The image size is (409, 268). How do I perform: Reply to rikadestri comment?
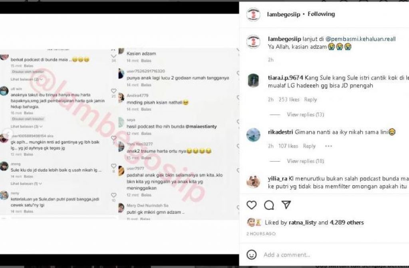[309, 146]
